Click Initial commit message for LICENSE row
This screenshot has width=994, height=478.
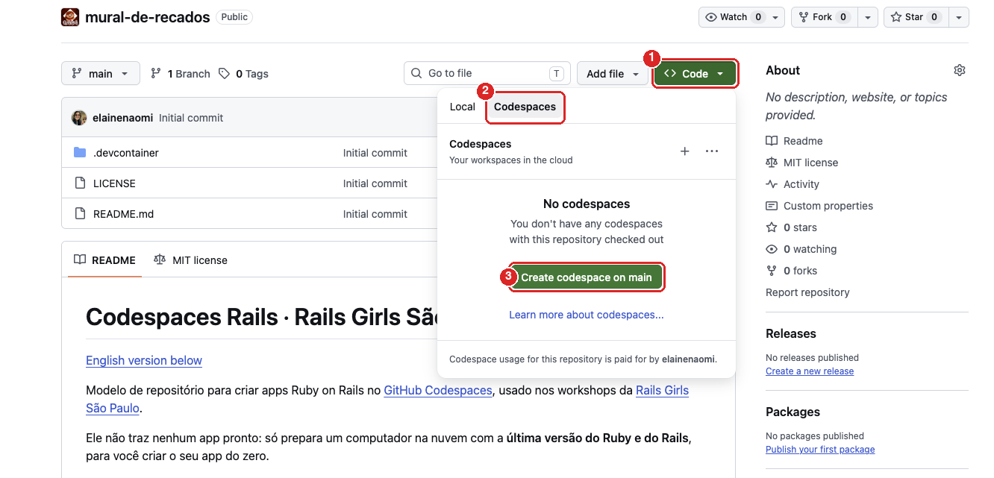click(x=375, y=183)
